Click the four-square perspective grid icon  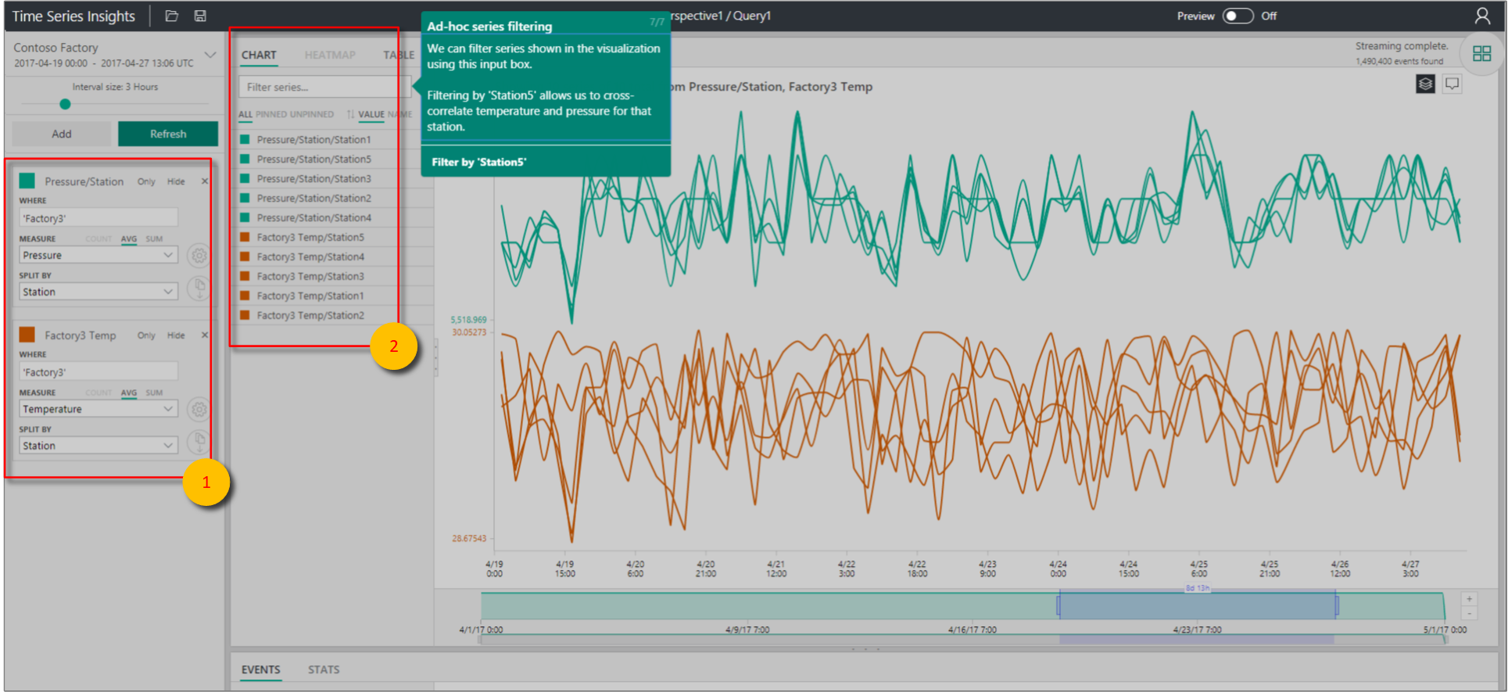[1481, 53]
